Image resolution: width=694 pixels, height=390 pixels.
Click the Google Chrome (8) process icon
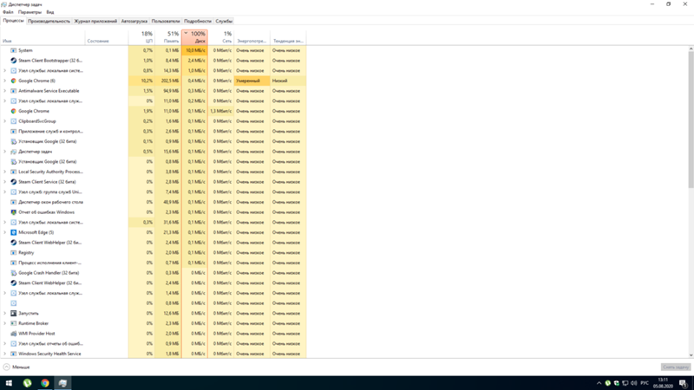click(x=14, y=81)
